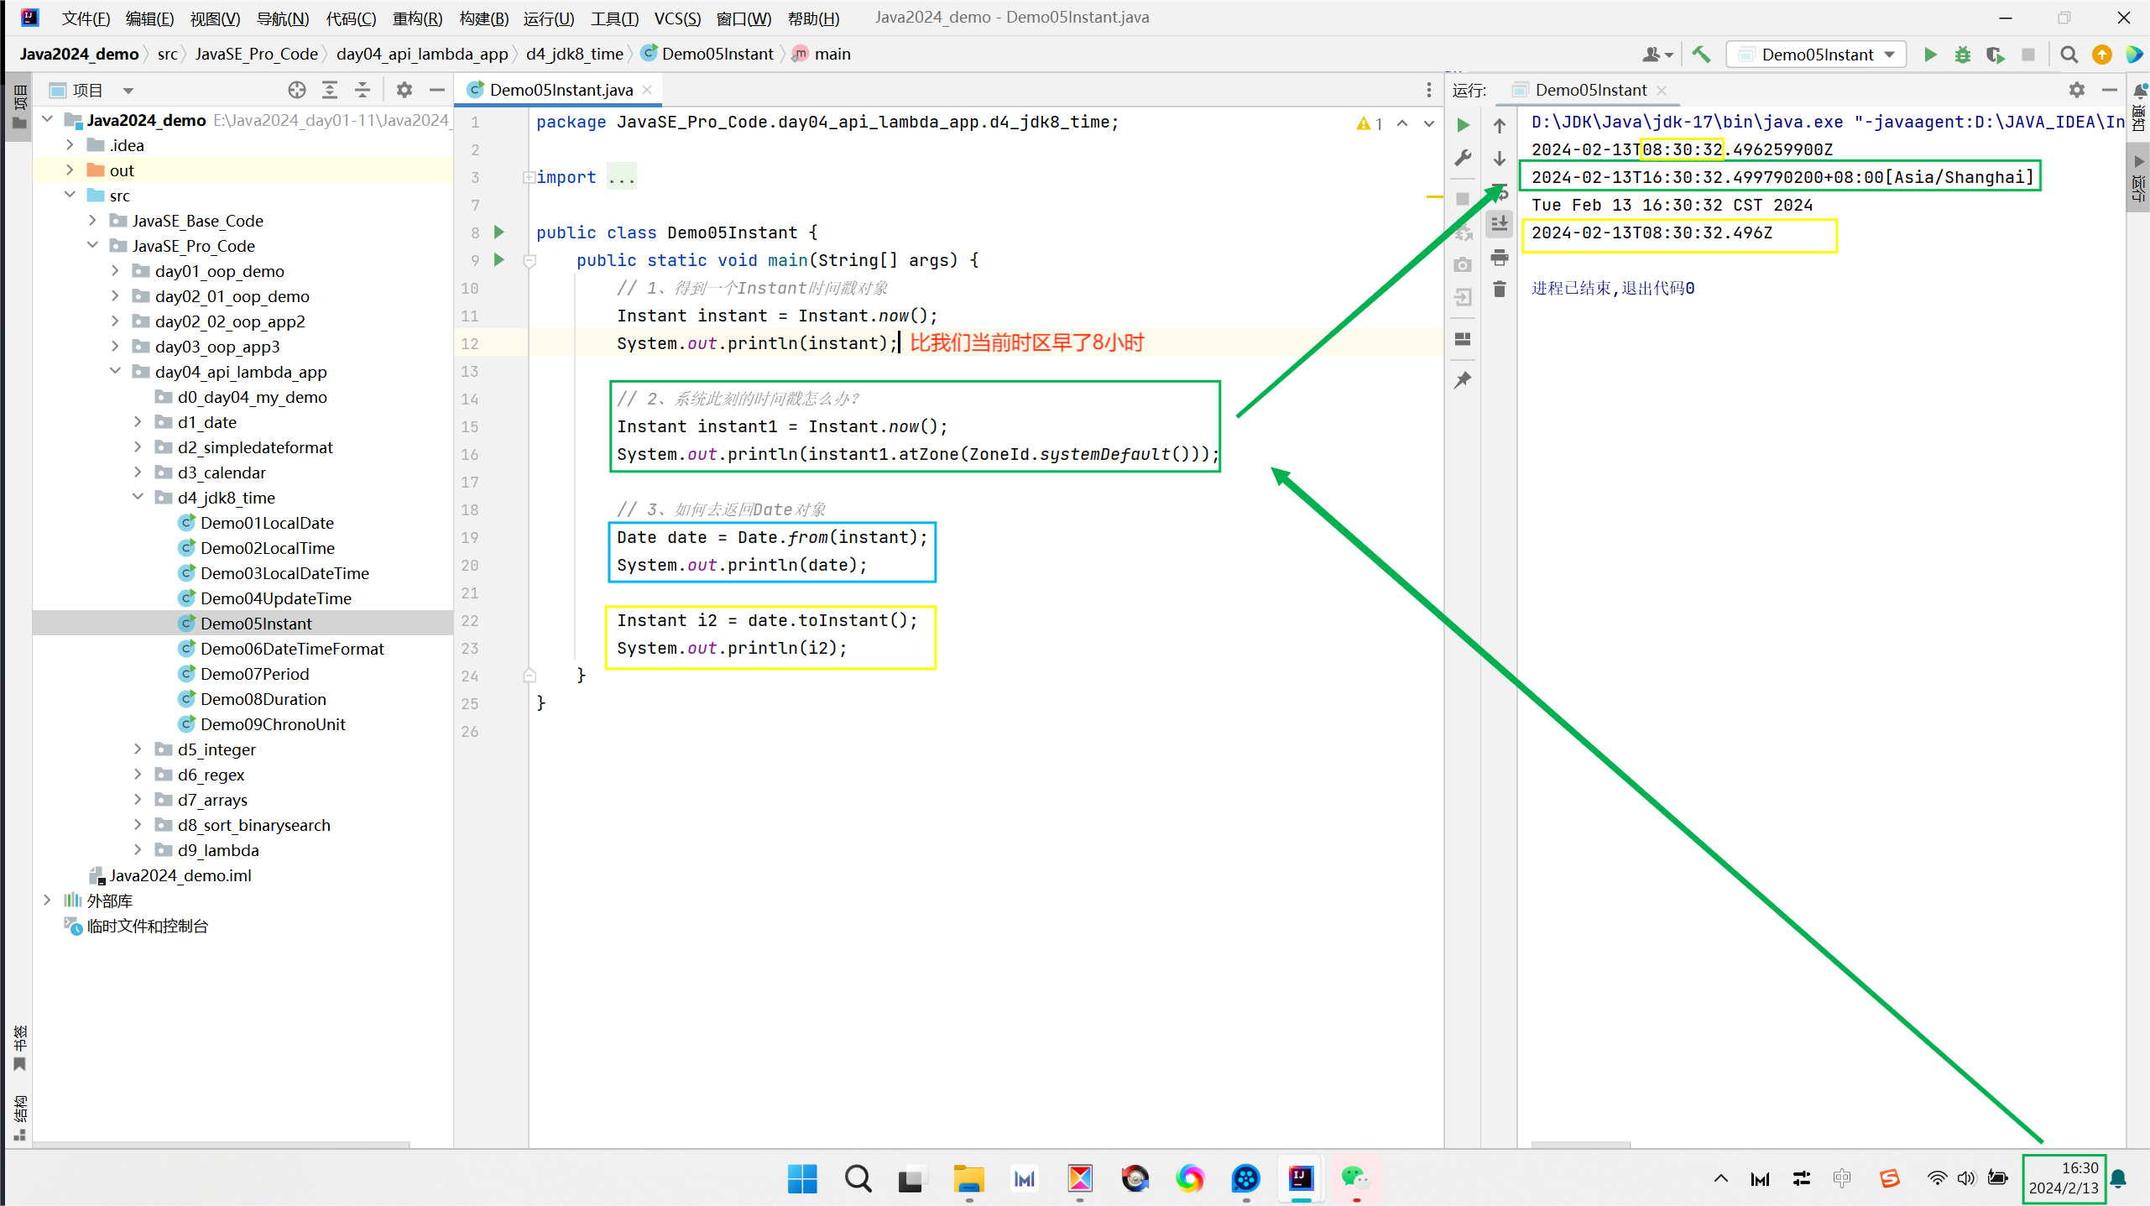Toggle soft-wrap in the run console
2150x1206 pixels.
click(x=1500, y=191)
